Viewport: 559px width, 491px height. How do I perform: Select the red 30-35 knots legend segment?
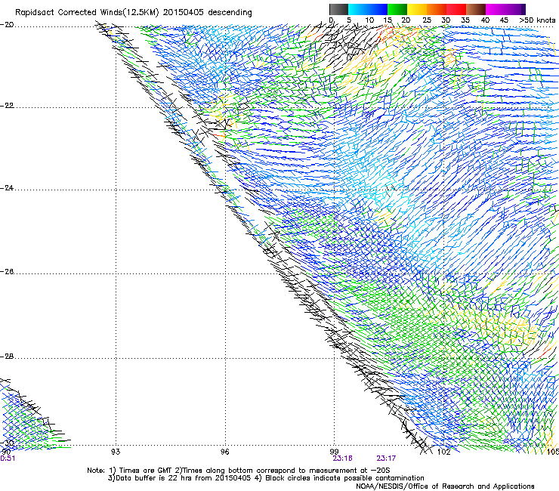pyautogui.click(x=456, y=9)
